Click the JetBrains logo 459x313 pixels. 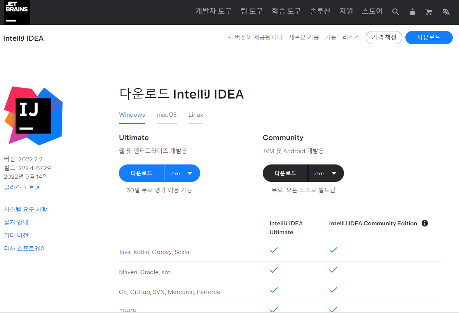tap(17, 12)
